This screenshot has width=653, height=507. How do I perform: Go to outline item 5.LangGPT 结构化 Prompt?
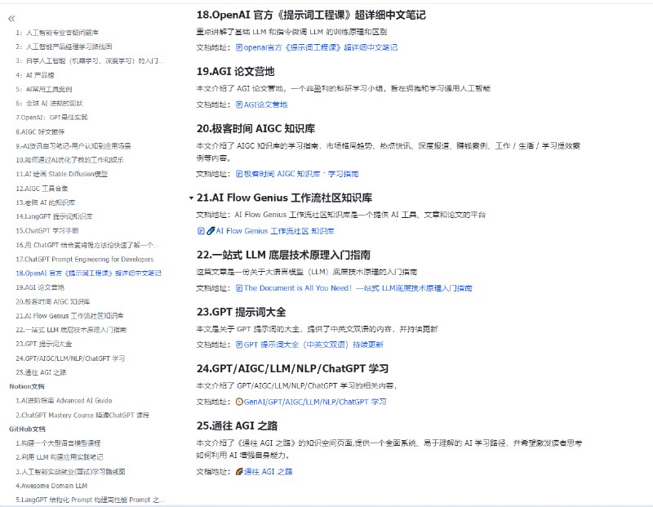pos(90,500)
